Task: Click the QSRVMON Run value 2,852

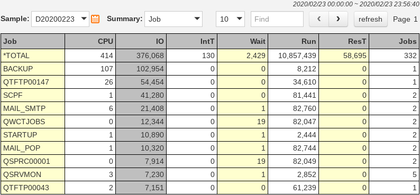Action: click(307, 174)
